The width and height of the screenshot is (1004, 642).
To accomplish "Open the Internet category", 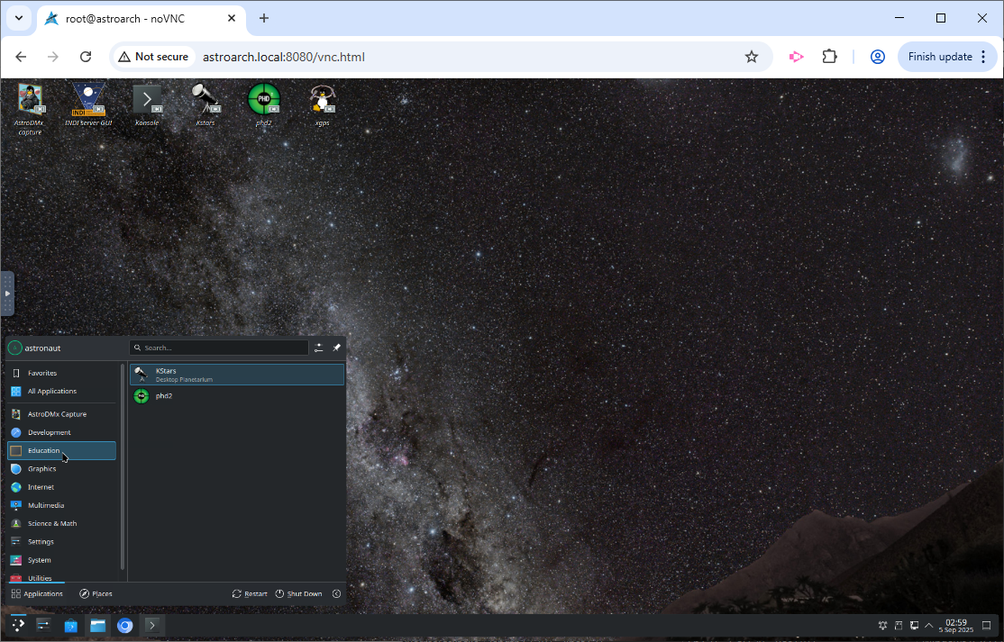I will coord(61,486).
